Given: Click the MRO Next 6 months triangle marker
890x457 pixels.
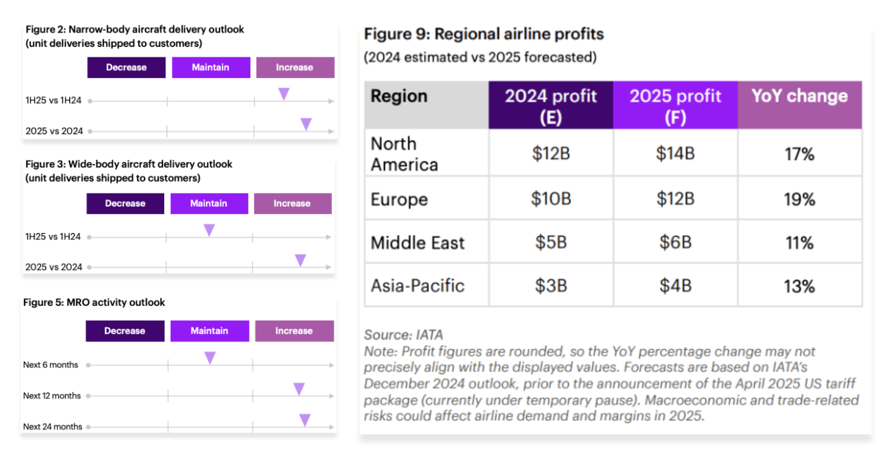Looking at the screenshot, I should [210, 358].
